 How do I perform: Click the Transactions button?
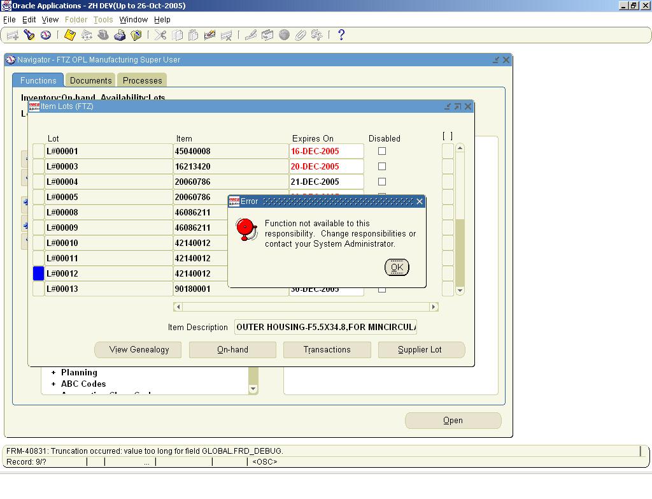327,350
